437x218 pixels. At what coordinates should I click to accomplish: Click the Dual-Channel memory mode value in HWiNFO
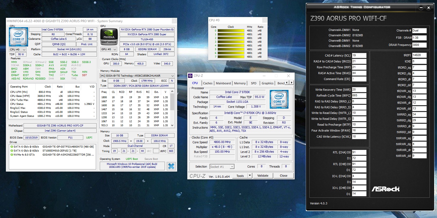tap(135, 146)
